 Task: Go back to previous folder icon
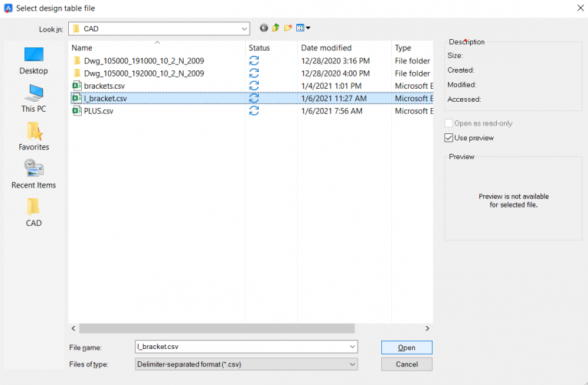pyautogui.click(x=264, y=28)
